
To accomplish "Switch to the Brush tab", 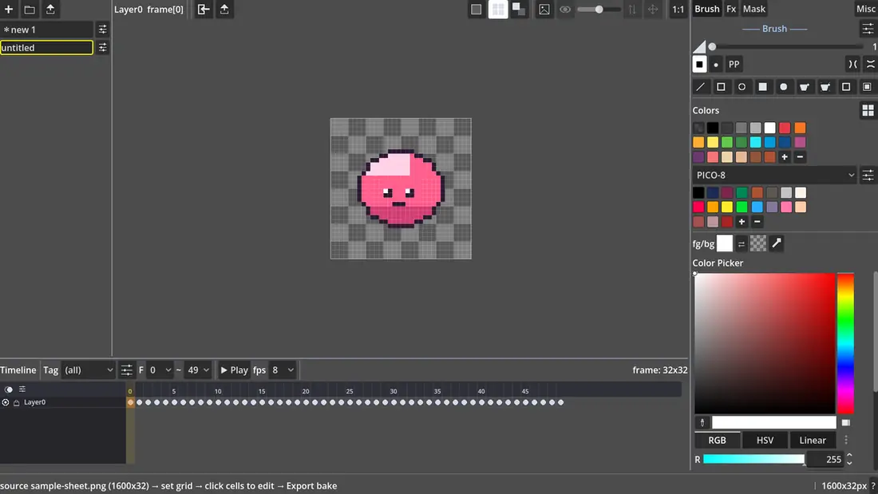I will pyautogui.click(x=706, y=9).
